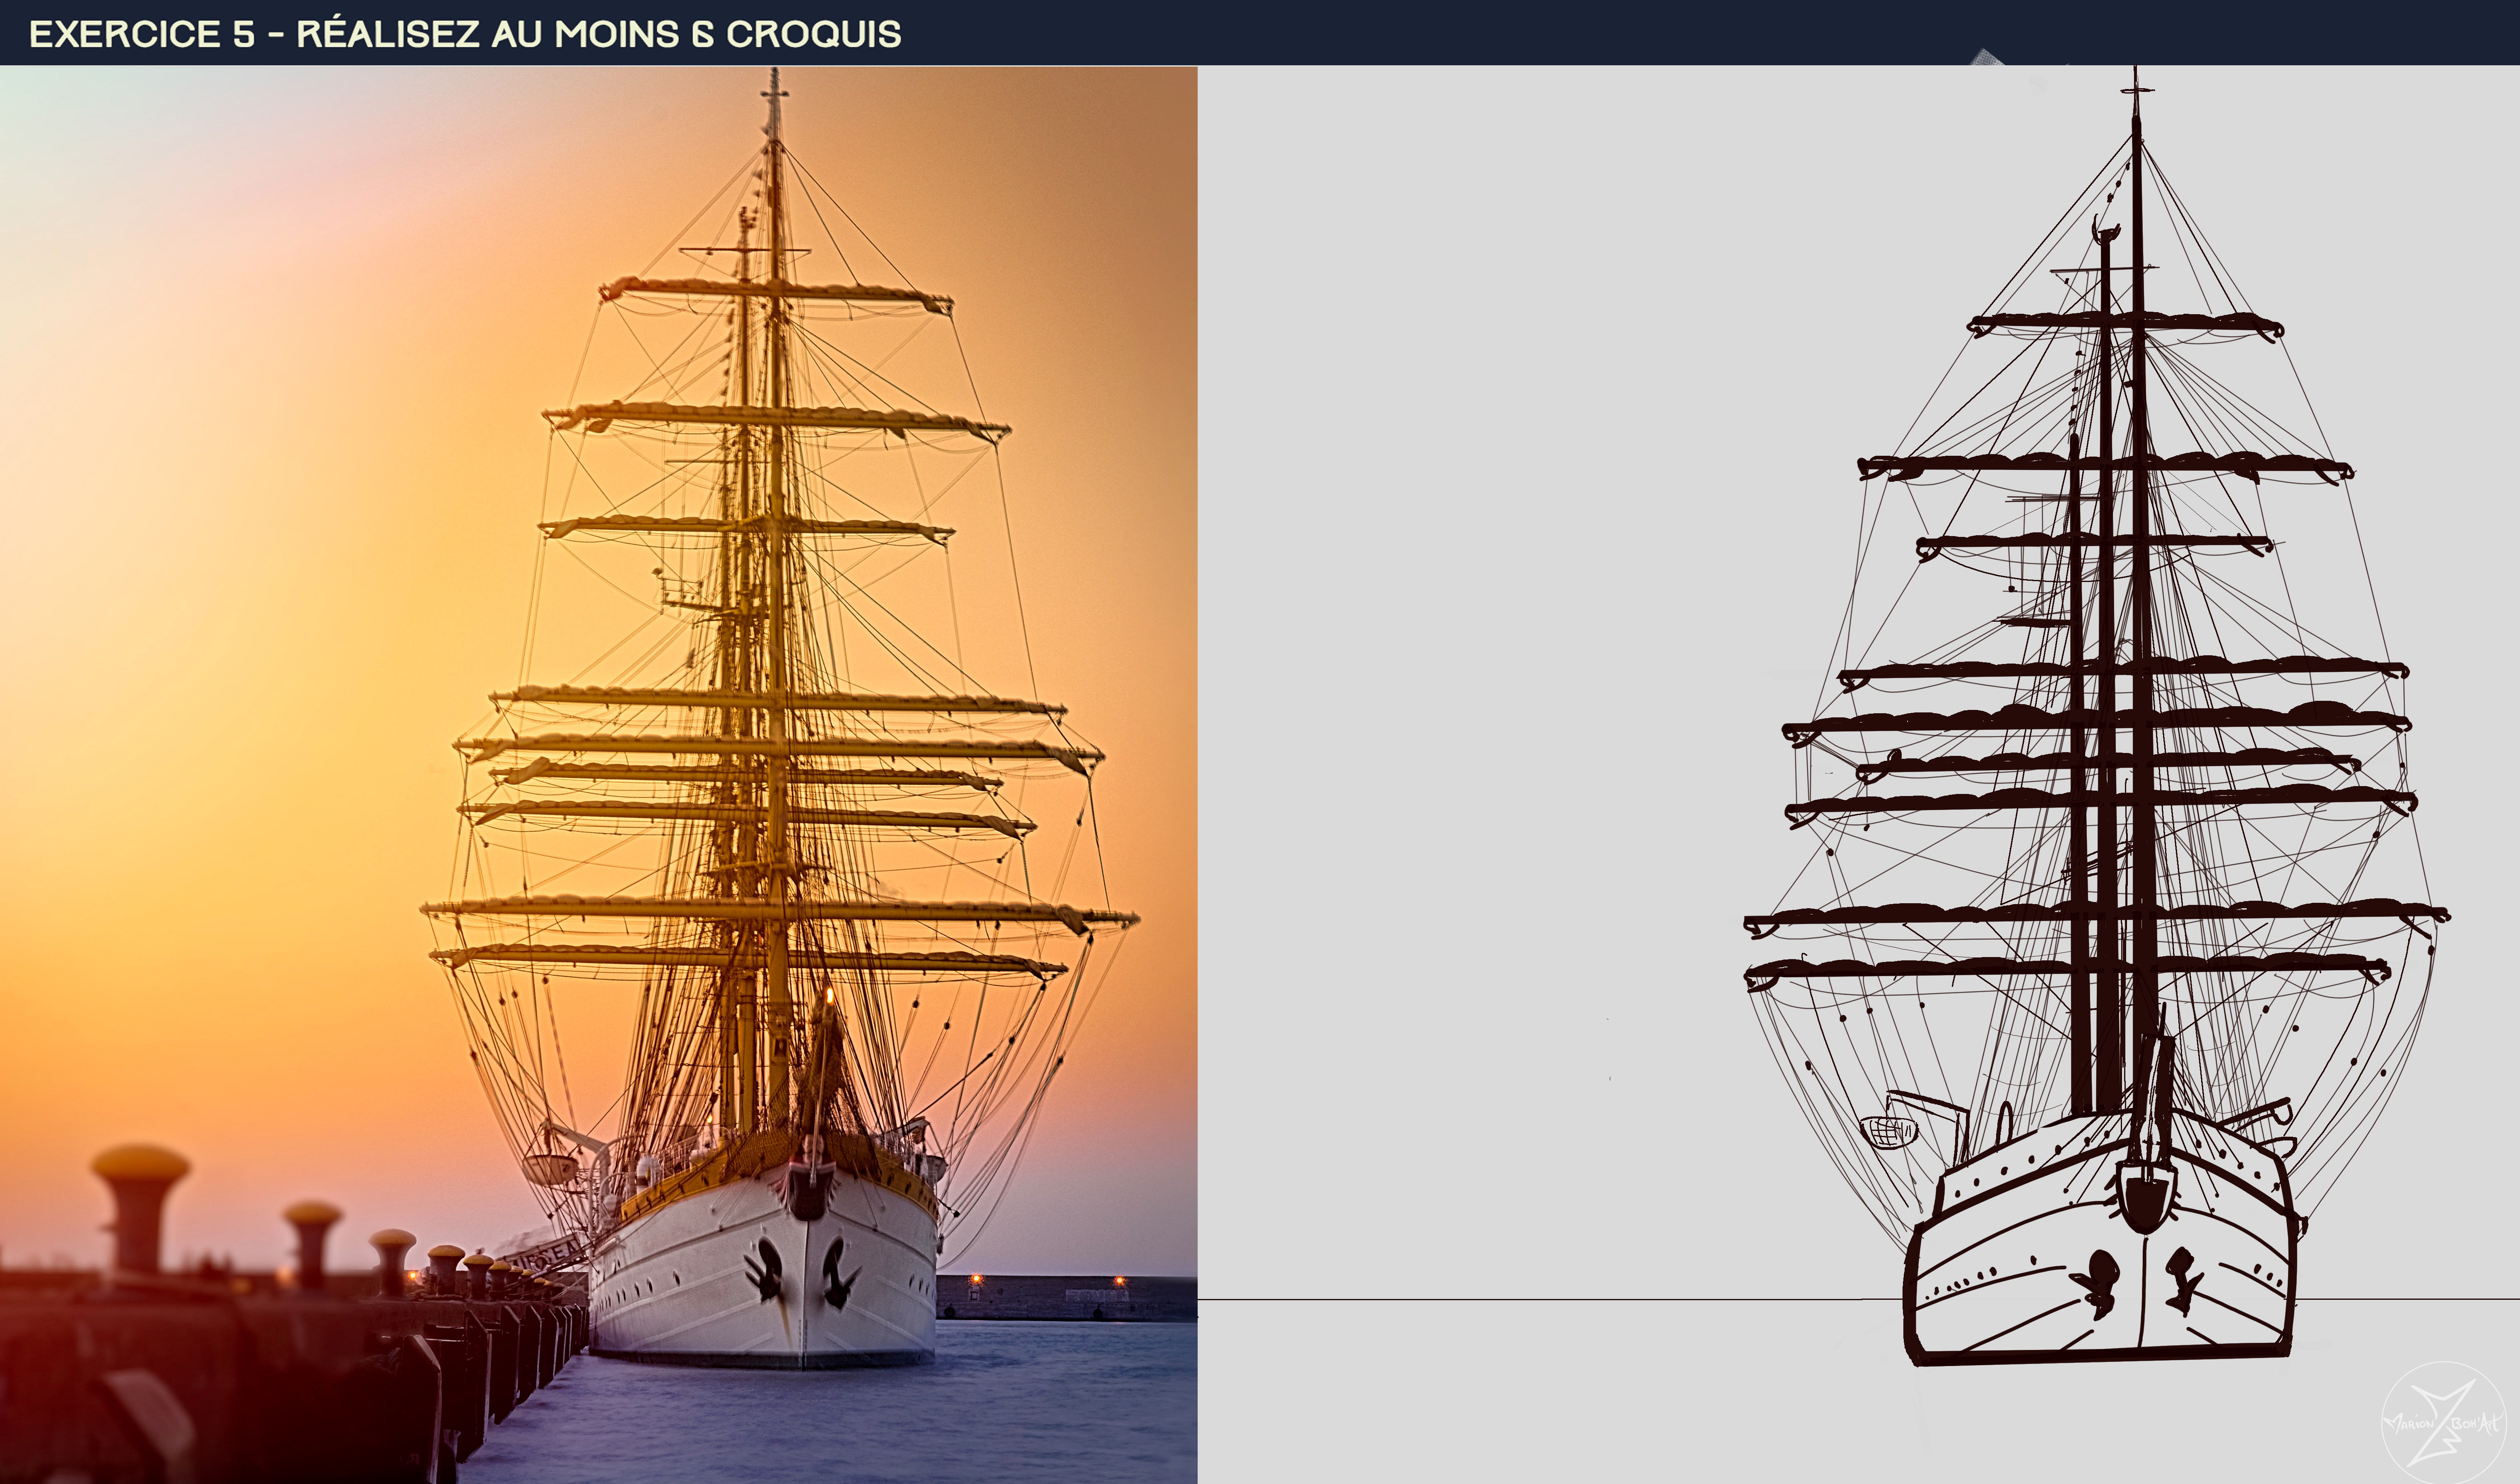Click the second-largest bollard on the pier

[x=312, y=1244]
